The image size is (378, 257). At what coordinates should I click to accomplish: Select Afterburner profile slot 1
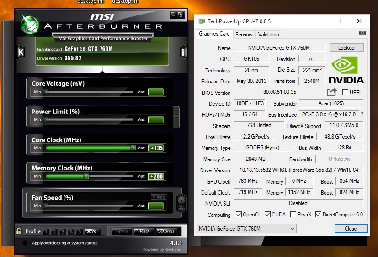pos(46,231)
